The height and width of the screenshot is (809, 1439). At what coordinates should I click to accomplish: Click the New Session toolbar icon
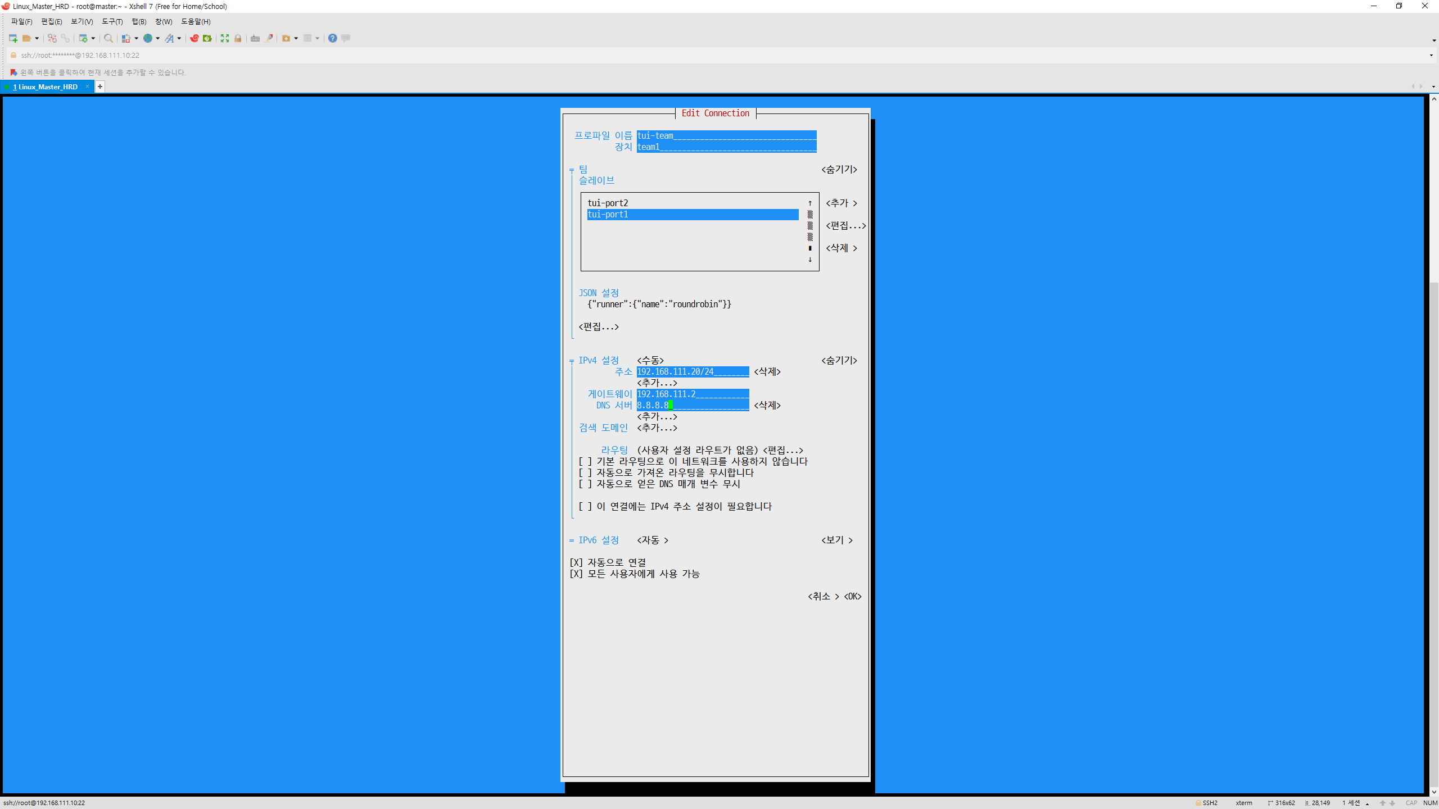(x=13, y=38)
